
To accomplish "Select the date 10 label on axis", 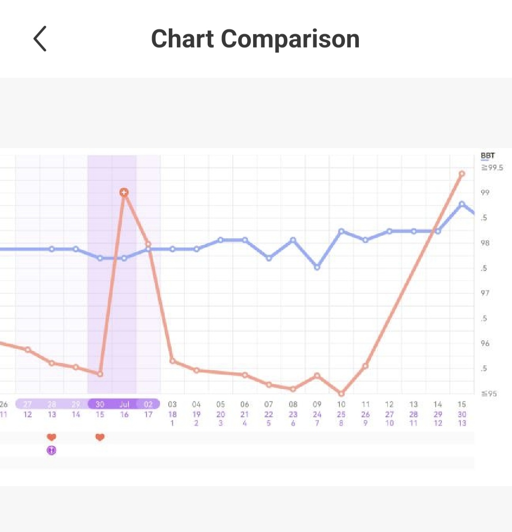I will pos(341,404).
